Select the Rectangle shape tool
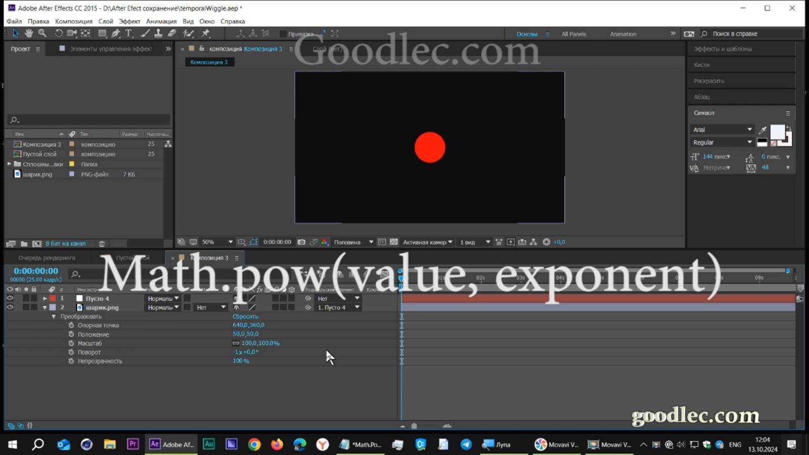The height and width of the screenshot is (455, 809). (102, 33)
